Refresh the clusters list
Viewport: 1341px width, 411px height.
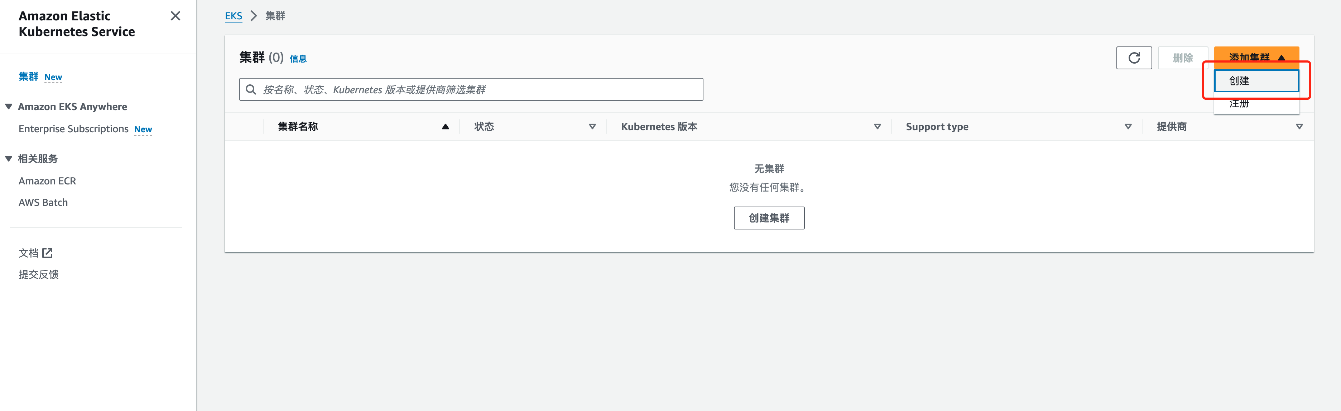pos(1134,58)
